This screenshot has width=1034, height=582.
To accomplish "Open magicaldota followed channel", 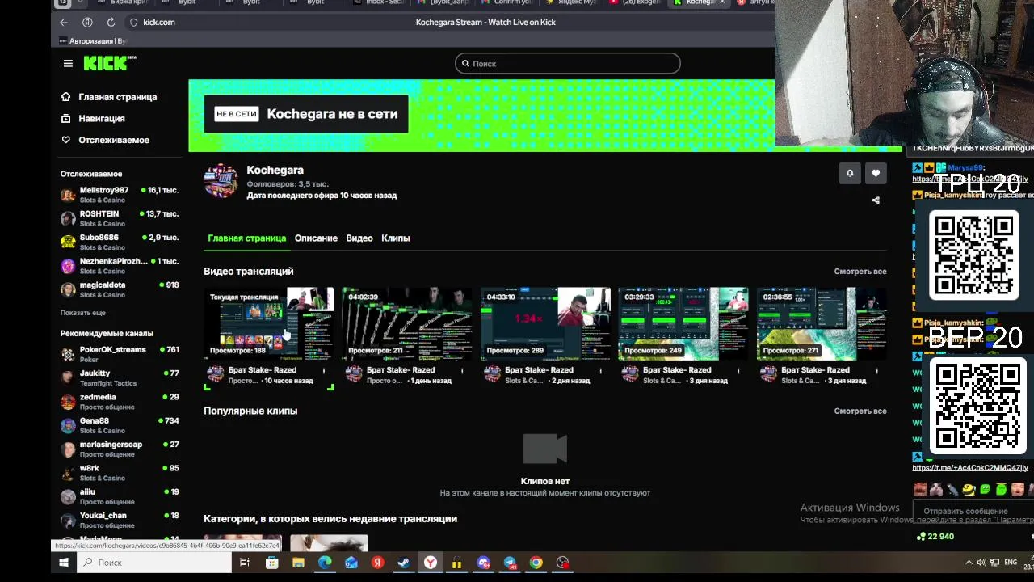I will 120,289.
